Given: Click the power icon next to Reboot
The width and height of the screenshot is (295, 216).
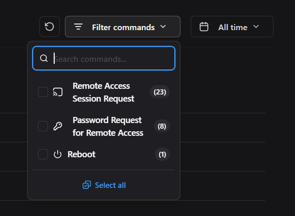Looking at the screenshot, I should [58, 154].
